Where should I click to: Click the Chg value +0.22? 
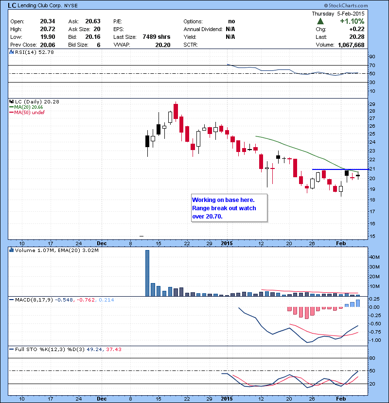tap(357, 29)
